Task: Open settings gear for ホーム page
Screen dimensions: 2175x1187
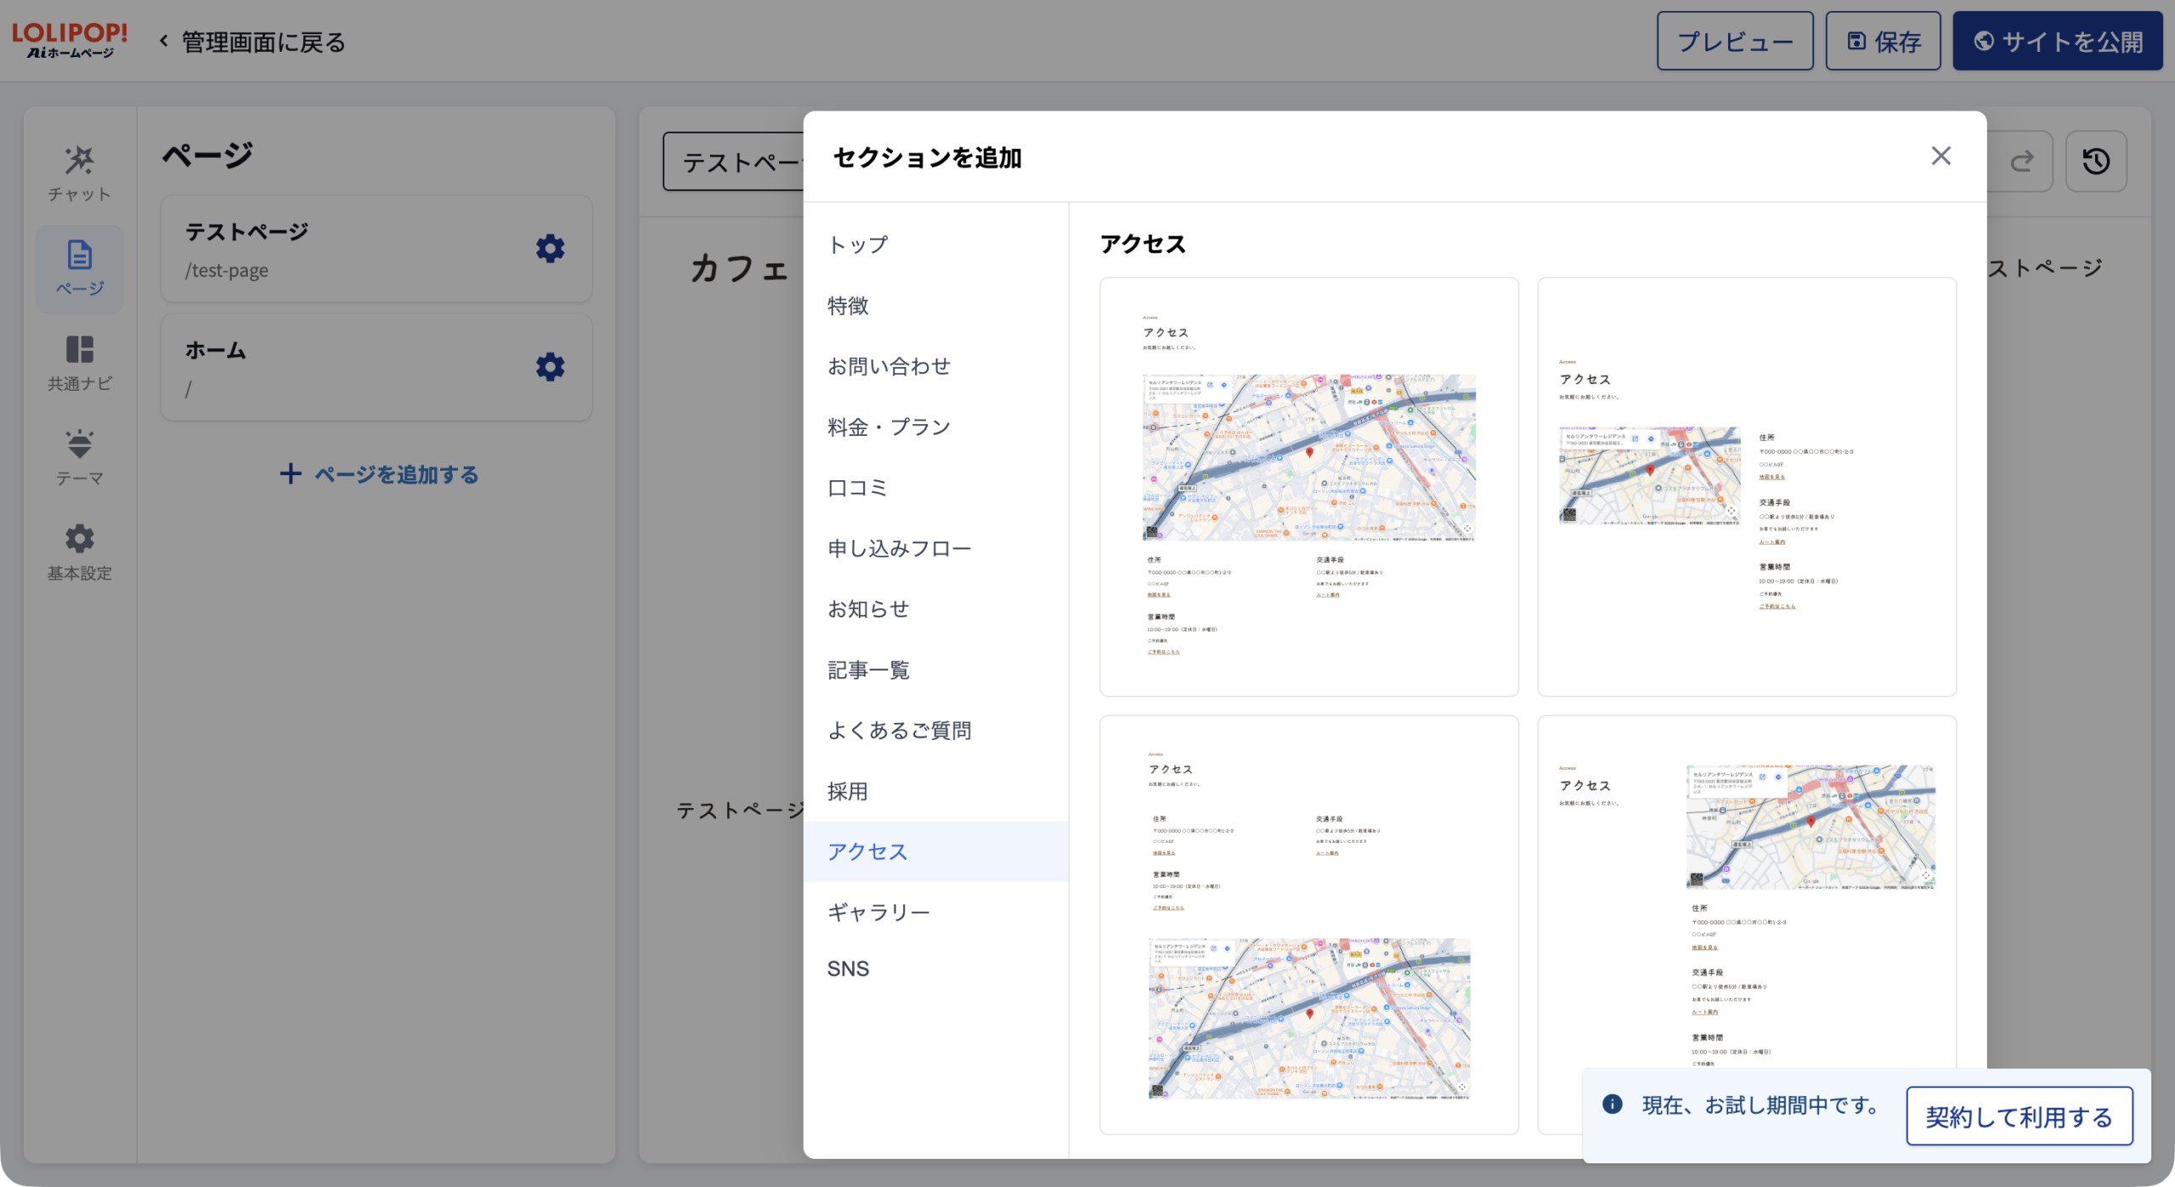Action: 550,367
